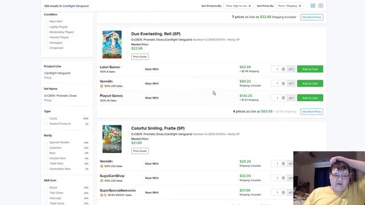The width and height of the screenshot is (365, 205).
Task: See More Prices for Duo Everlasting, Reit
Action: tap(312, 112)
